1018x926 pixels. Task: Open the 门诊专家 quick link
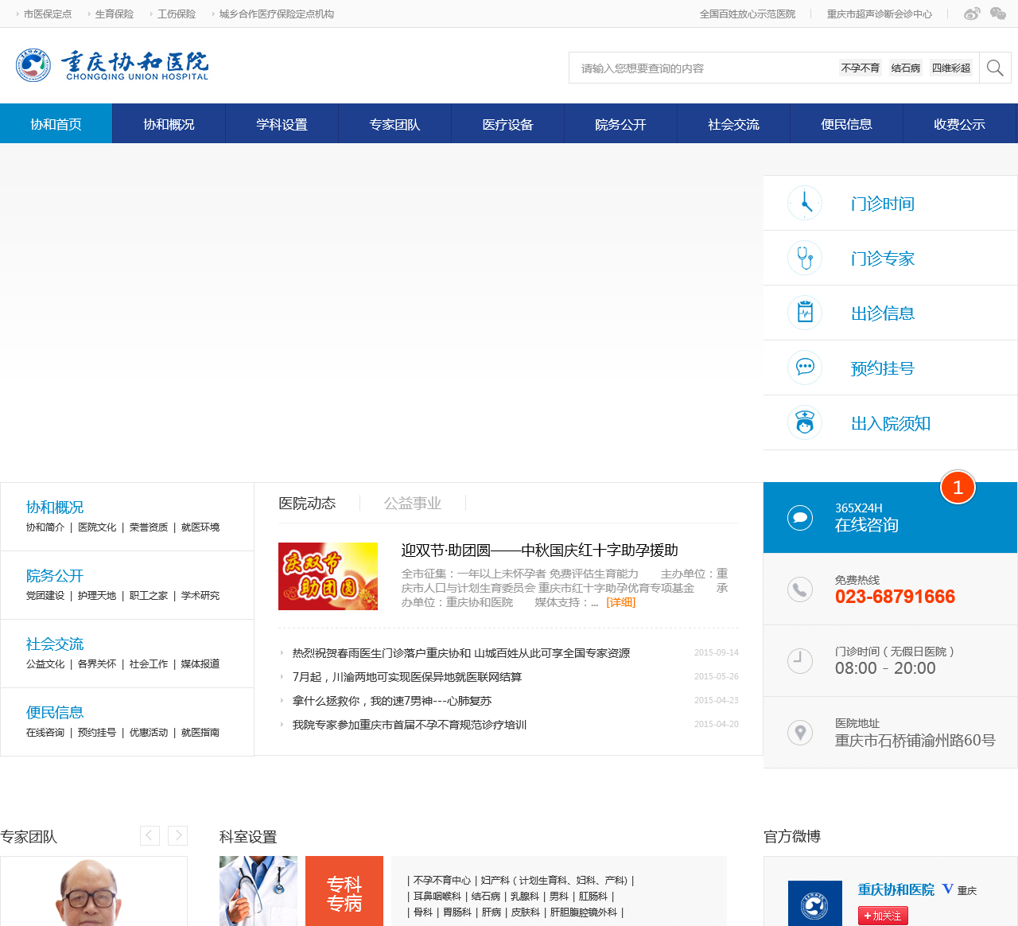[x=883, y=259]
